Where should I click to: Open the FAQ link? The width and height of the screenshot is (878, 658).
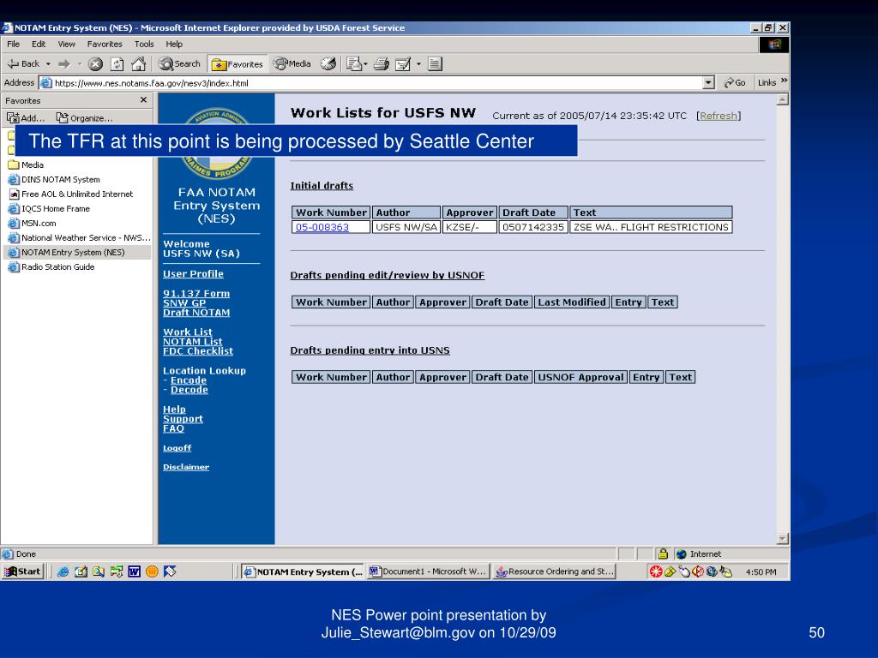[x=173, y=428]
